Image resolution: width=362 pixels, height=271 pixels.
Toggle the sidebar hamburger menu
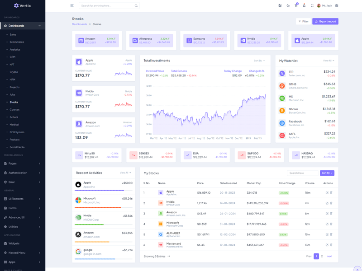pyautogui.click(x=72, y=6)
